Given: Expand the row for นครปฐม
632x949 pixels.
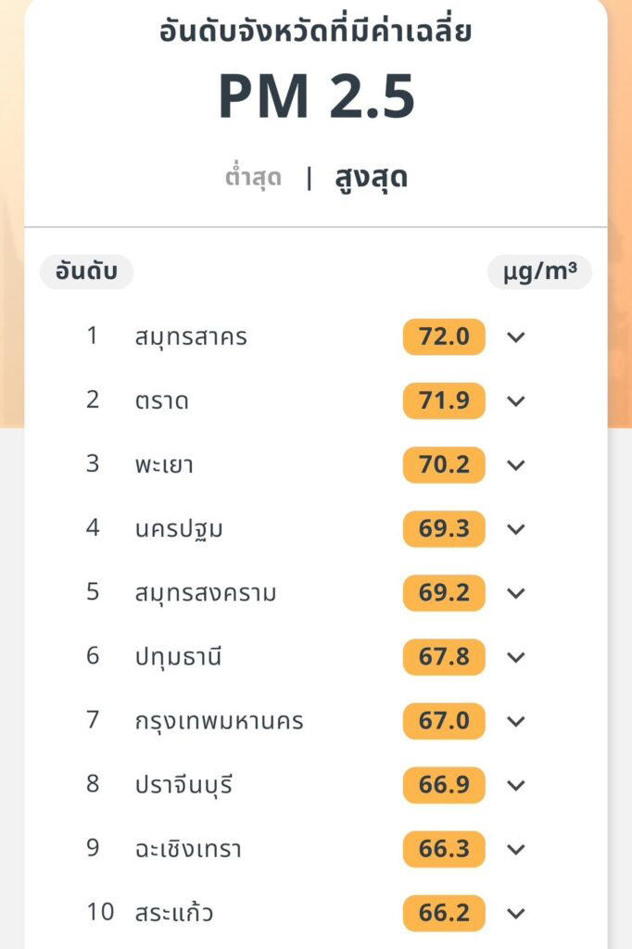Looking at the screenshot, I should coord(516,529).
